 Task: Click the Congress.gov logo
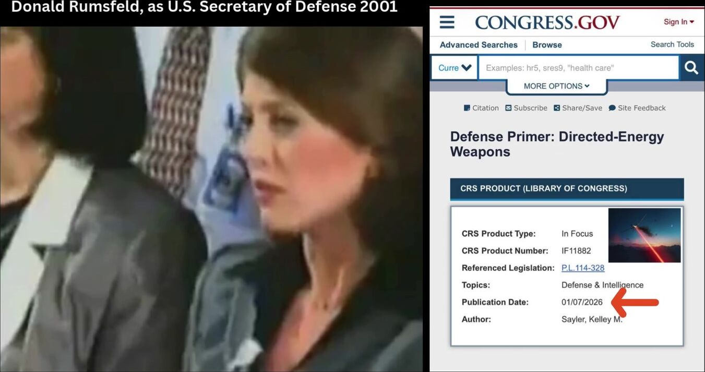(547, 22)
